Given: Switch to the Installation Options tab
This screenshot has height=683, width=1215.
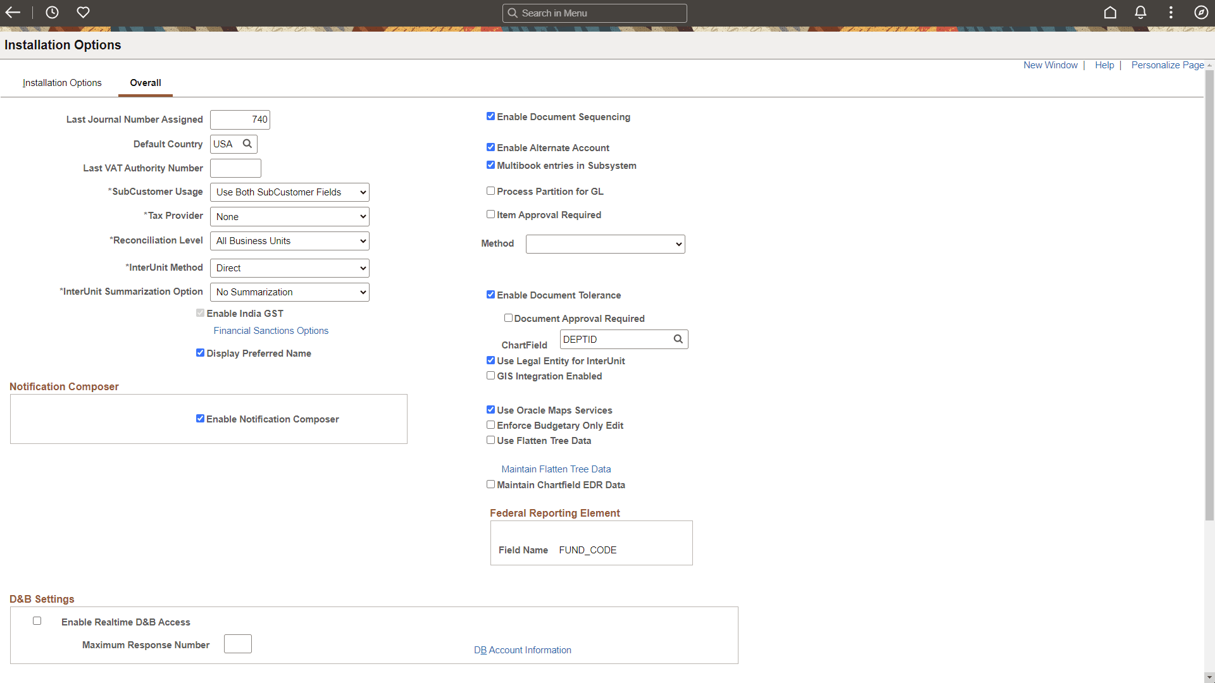Looking at the screenshot, I should click(61, 82).
